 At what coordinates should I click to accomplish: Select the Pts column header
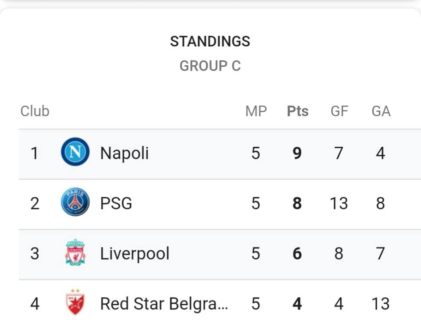297,111
